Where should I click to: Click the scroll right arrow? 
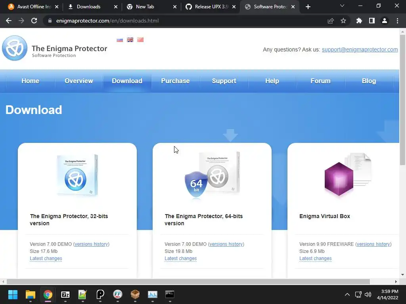396,281
